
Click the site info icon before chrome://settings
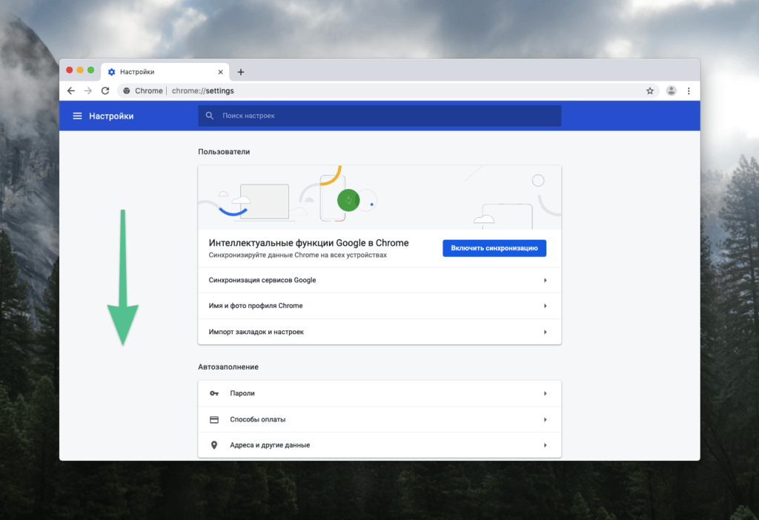click(126, 90)
